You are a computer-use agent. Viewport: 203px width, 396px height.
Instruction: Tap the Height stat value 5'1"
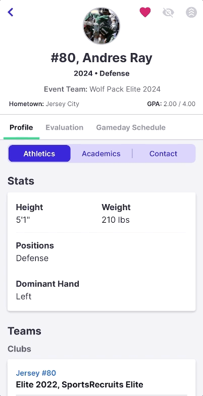[23, 220]
